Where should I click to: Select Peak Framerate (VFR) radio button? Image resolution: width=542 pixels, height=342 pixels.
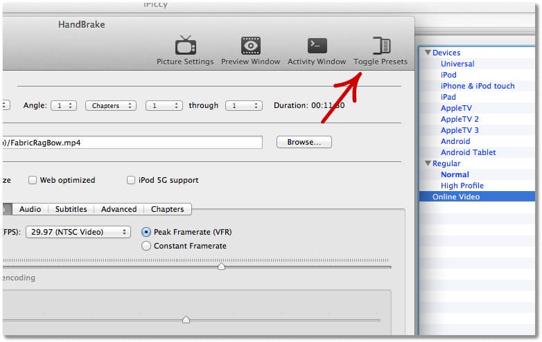pos(146,232)
